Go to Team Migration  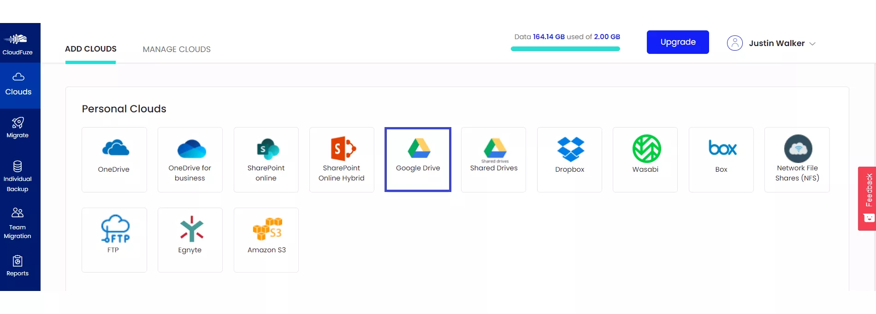[x=18, y=223]
